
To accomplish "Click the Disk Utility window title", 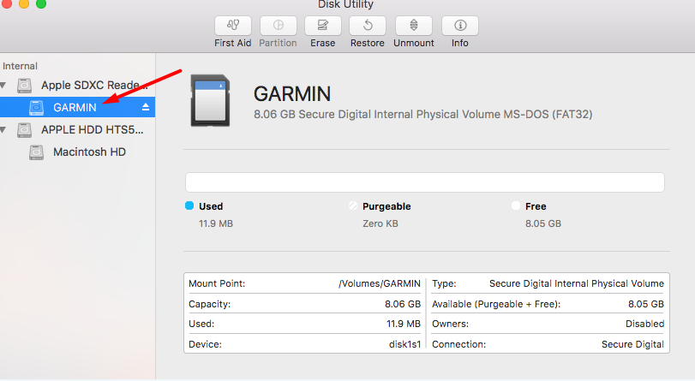I will (x=345, y=4).
